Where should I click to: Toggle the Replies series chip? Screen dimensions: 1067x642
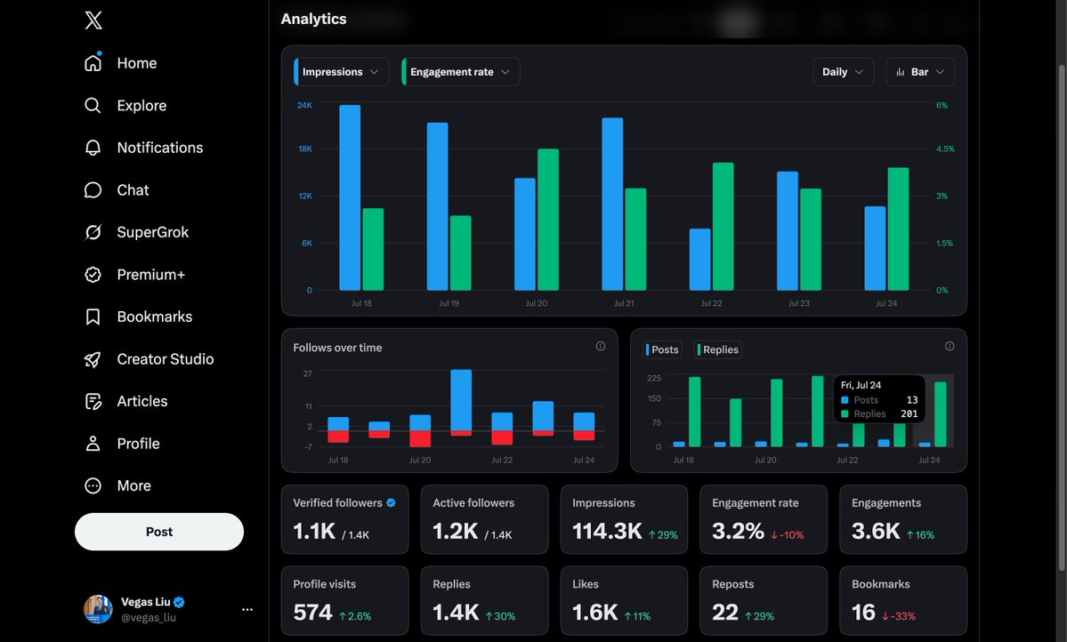pos(718,349)
